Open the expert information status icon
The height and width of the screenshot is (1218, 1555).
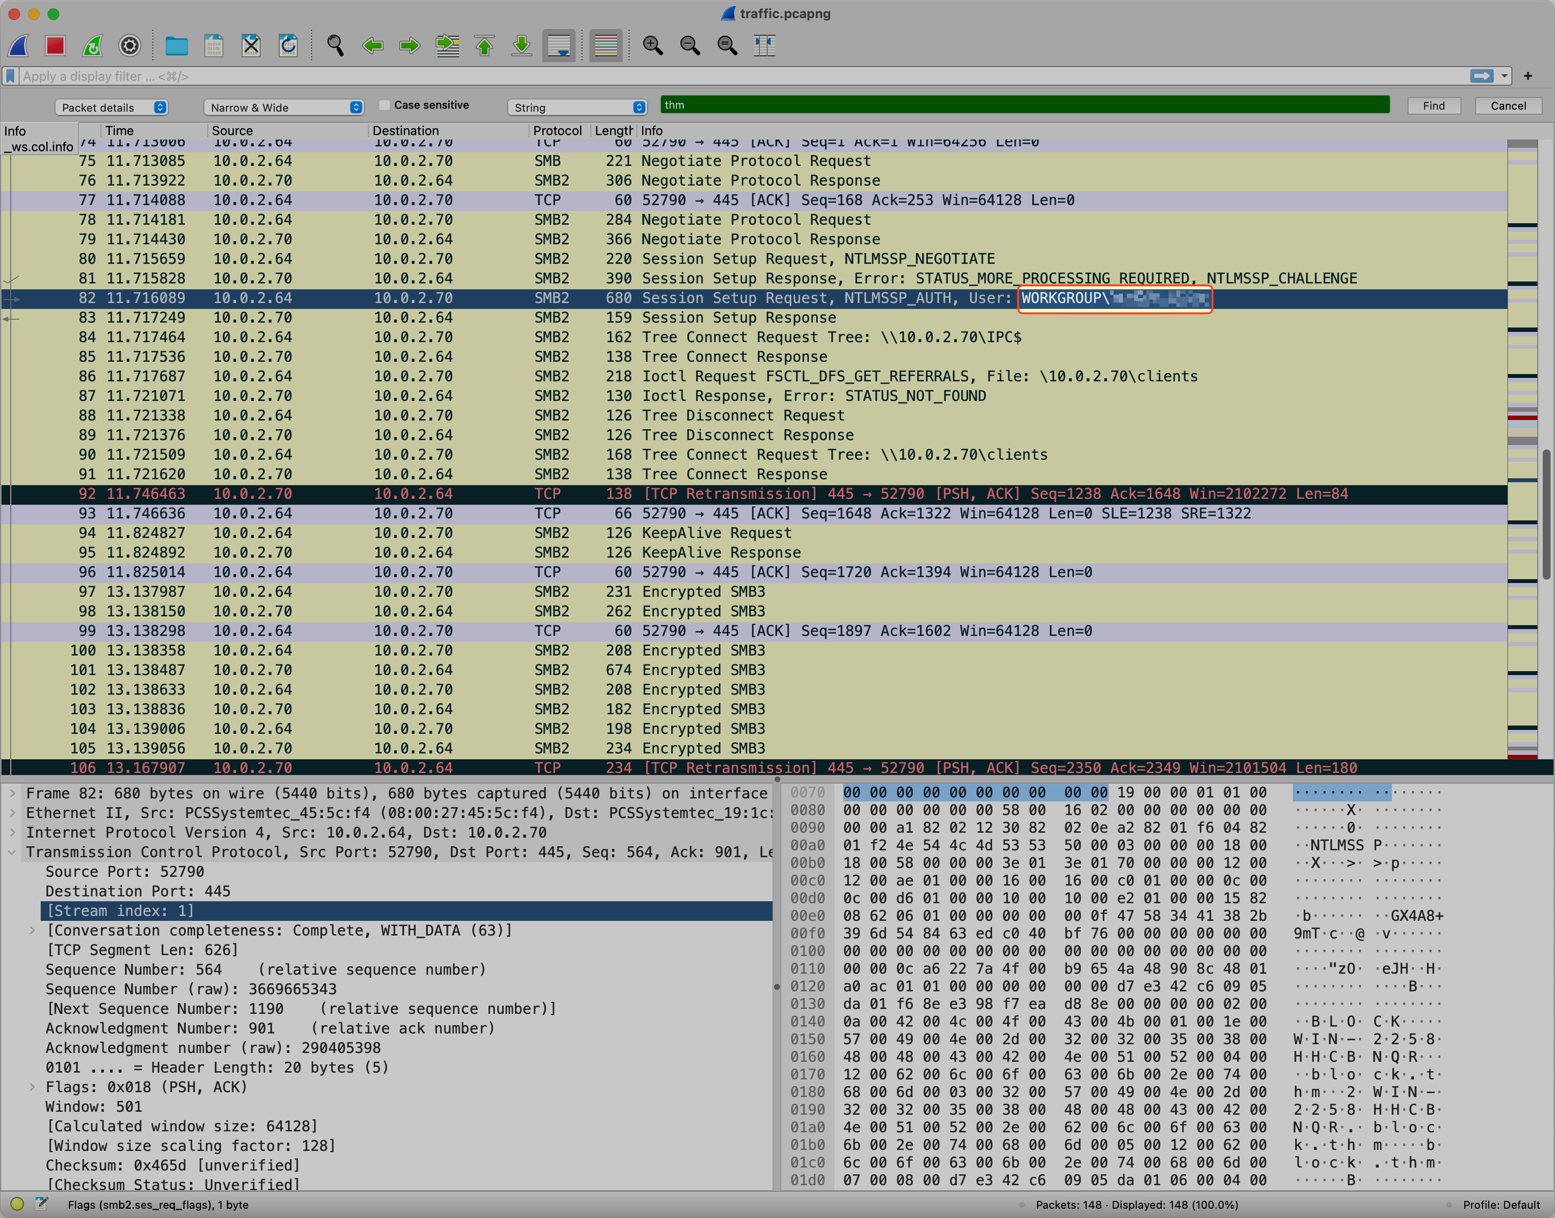[x=17, y=1204]
